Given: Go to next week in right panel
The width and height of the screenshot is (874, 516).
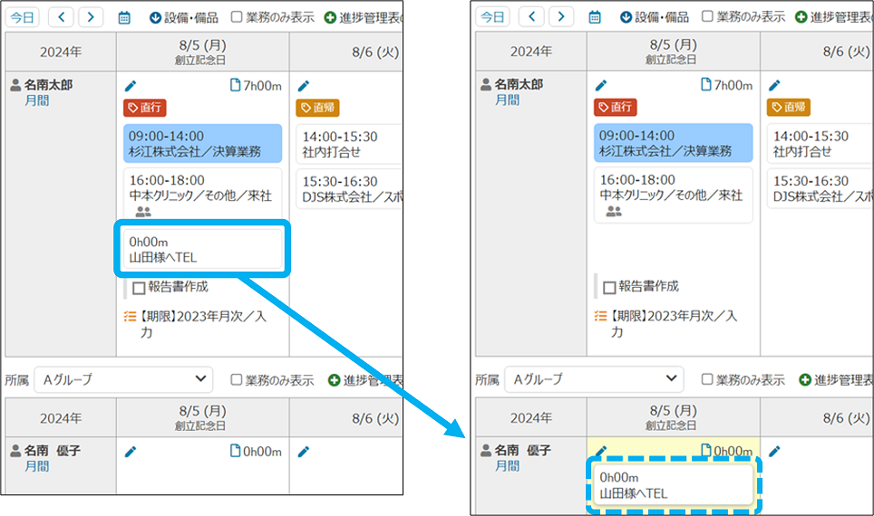Looking at the screenshot, I should (x=562, y=17).
